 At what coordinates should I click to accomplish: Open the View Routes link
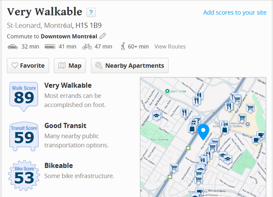(170, 47)
